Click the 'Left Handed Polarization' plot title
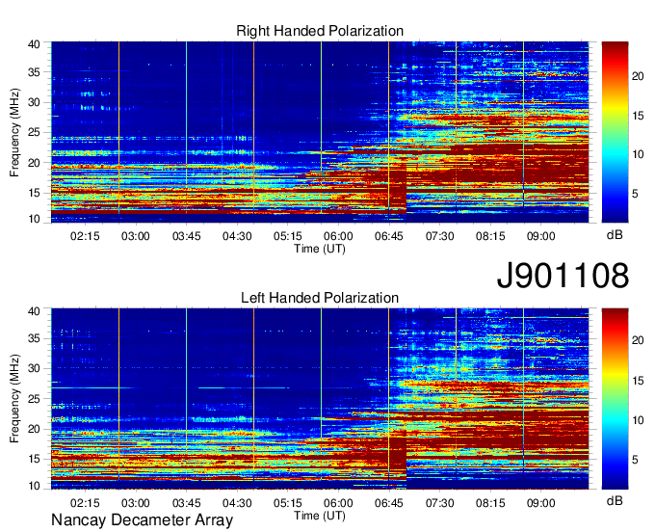Image resolution: width=655 pixels, height=532 pixels. pos(320,298)
